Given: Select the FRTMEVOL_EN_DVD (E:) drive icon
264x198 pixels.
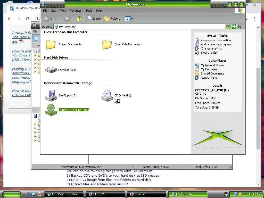Looking at the screenshot, I should (x=51, y=110).
